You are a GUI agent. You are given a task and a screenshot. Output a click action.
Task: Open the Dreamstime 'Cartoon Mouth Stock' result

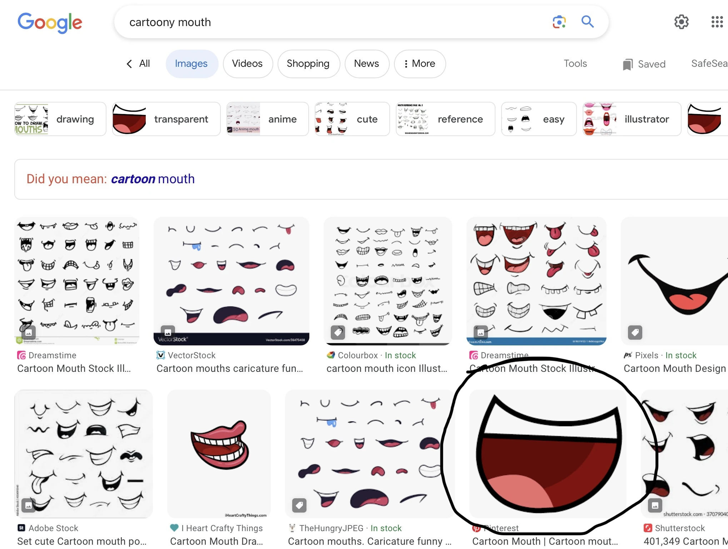tap(74, 368)
